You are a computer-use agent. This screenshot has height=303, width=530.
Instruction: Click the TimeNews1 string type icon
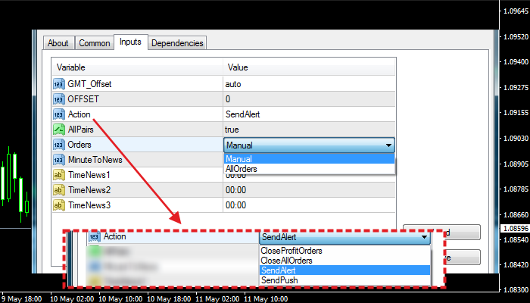coord(58,175)
